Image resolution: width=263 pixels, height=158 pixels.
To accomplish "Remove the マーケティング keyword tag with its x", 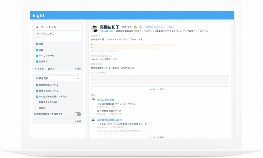I will click(x=54, y=34).
